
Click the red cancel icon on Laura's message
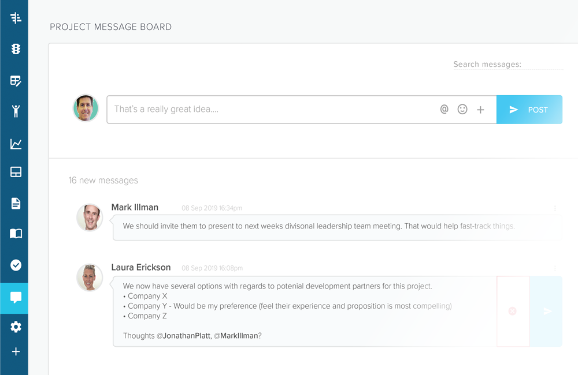click(512, 312)
